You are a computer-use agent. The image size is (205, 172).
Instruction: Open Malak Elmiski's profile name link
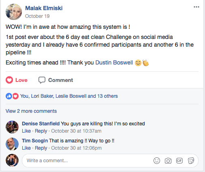coord(44,8)
